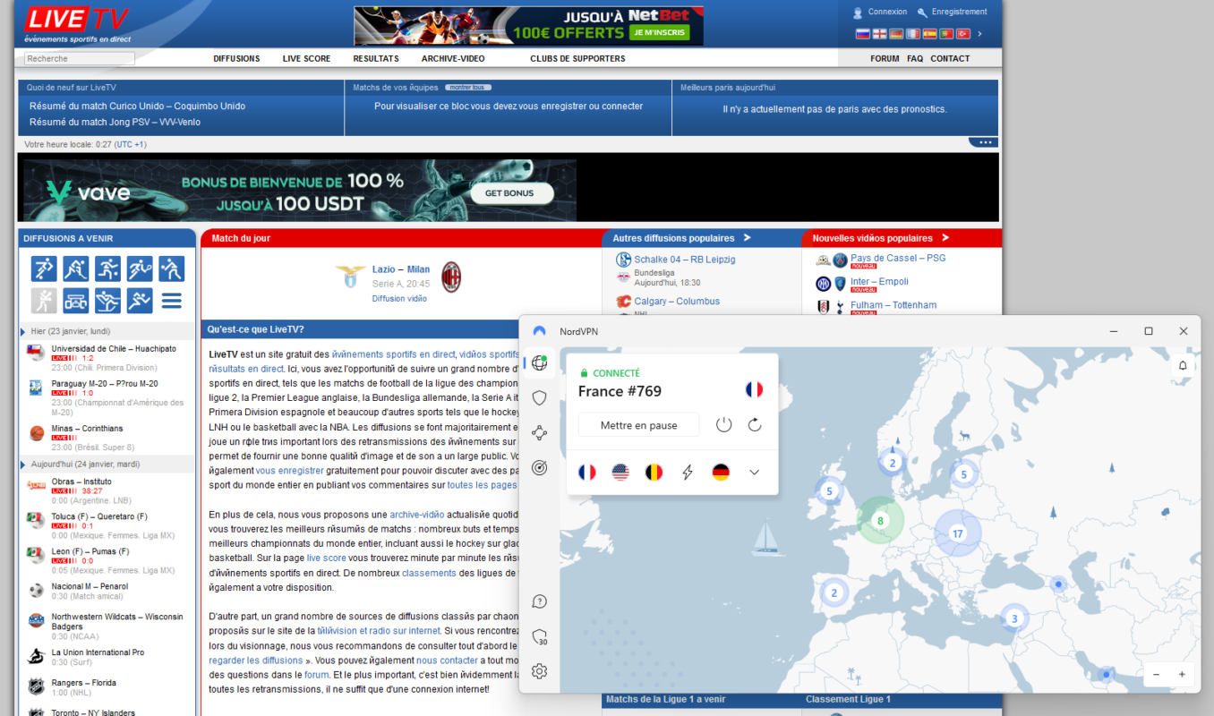
Task: Open NordVPN 30-day shield badge icon
Action: point(539,637)
